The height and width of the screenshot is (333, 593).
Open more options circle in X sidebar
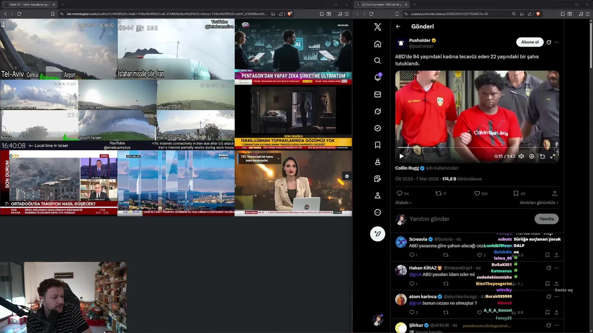tap(378, 212)
